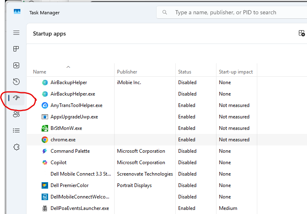This screenshot has width=307, height=214.
Task: Click the sort arrow above Name
Action: 68,67
